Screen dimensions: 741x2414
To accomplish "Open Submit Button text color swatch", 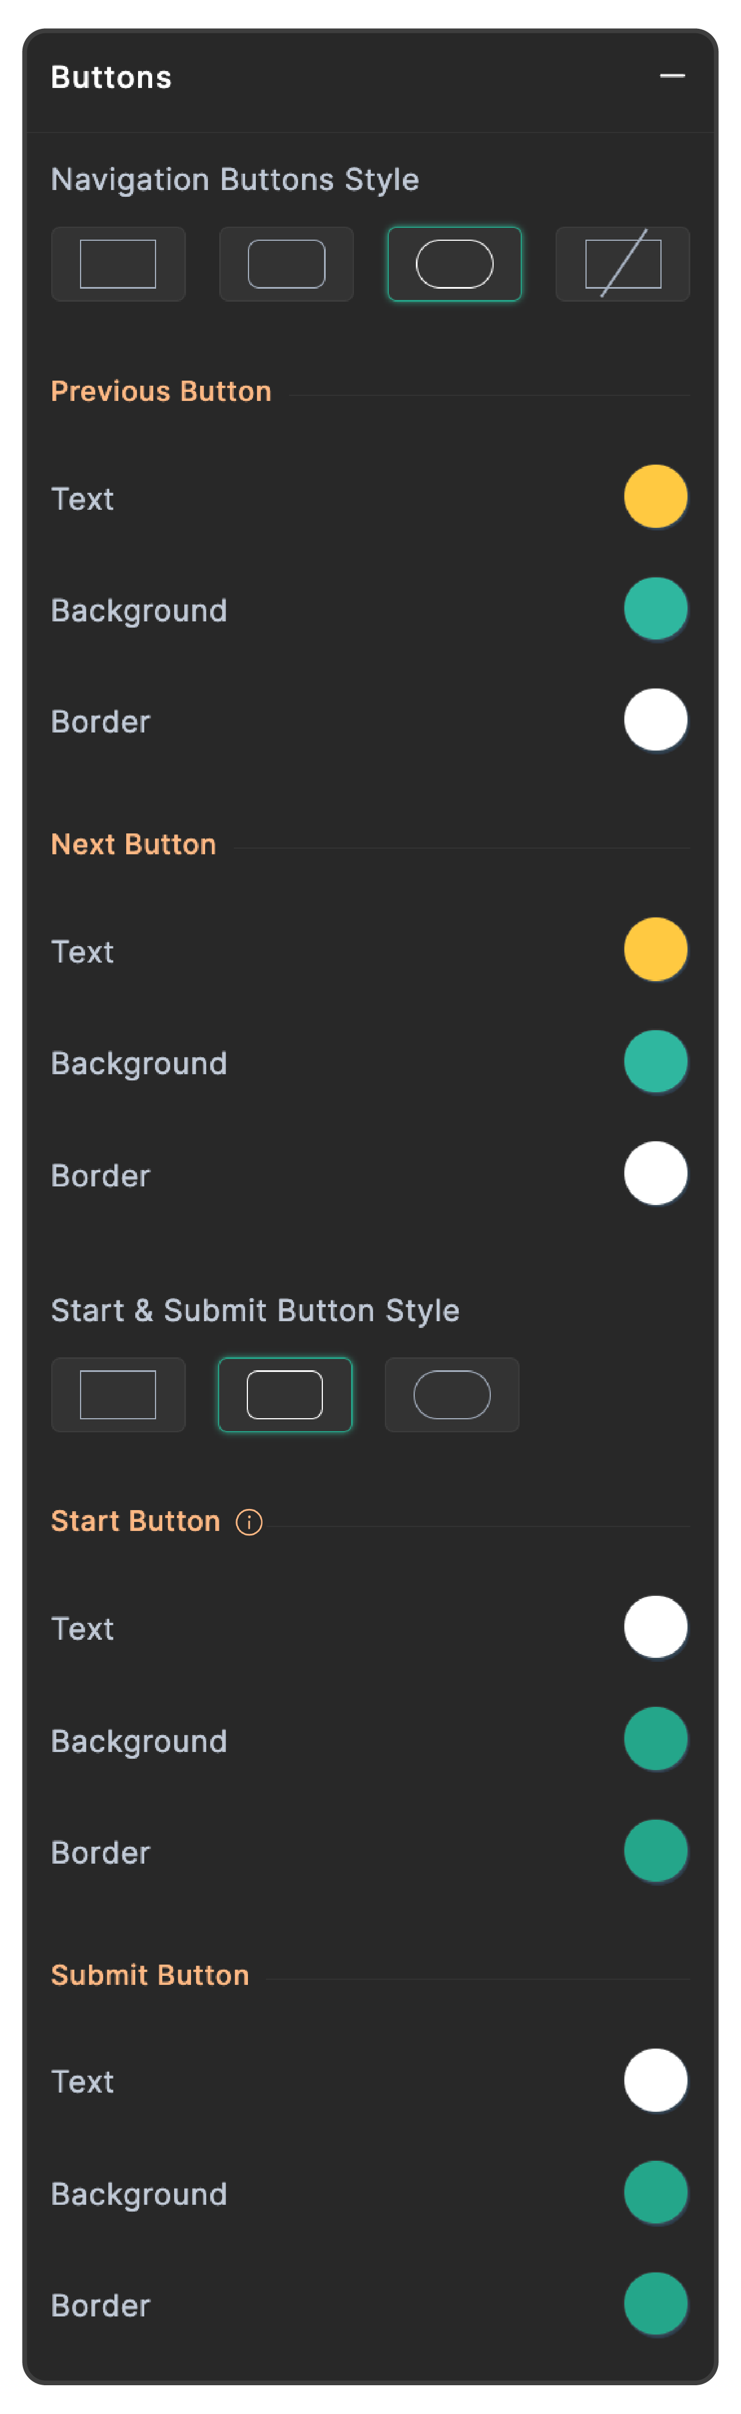I will pos(656,2080).
